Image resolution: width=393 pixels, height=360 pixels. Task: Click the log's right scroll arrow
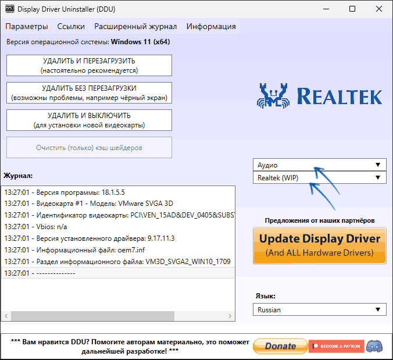pos(230,316)
